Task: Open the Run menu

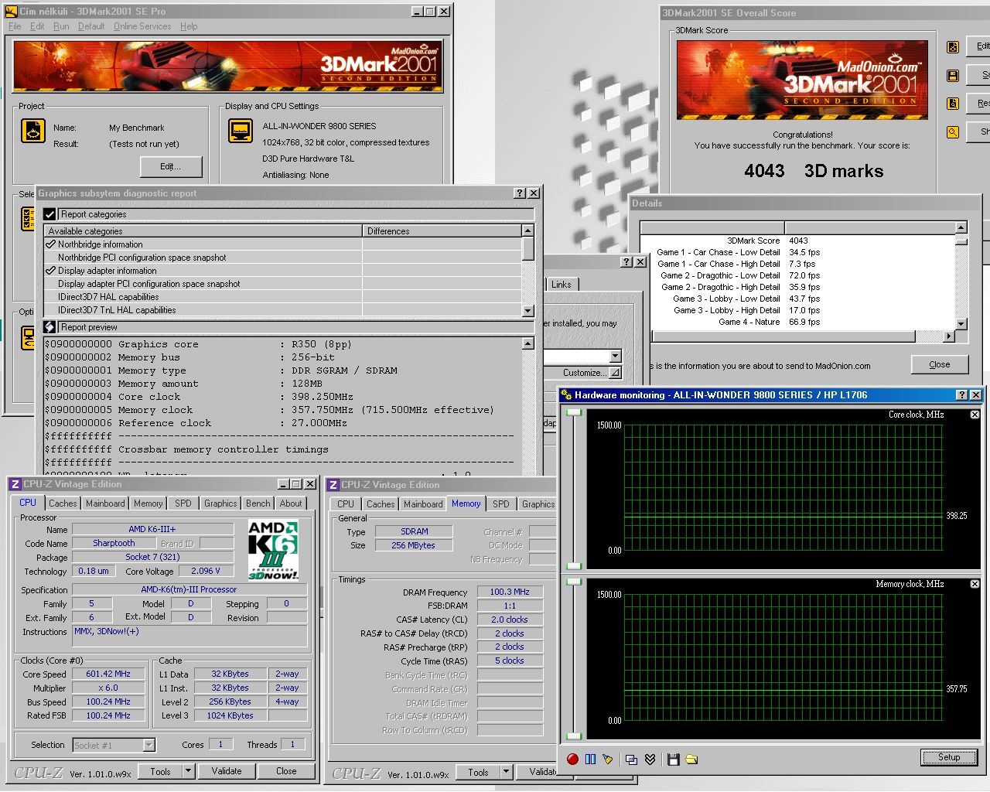Action: point(61,26)
